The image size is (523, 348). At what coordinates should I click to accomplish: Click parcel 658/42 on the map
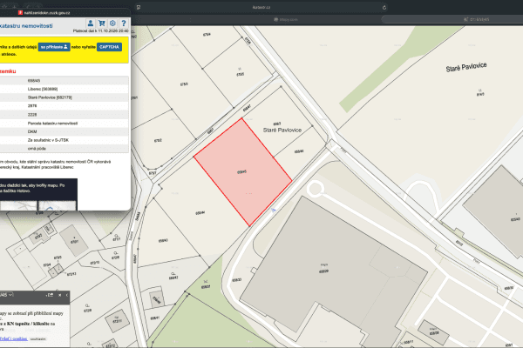(173, 277)
